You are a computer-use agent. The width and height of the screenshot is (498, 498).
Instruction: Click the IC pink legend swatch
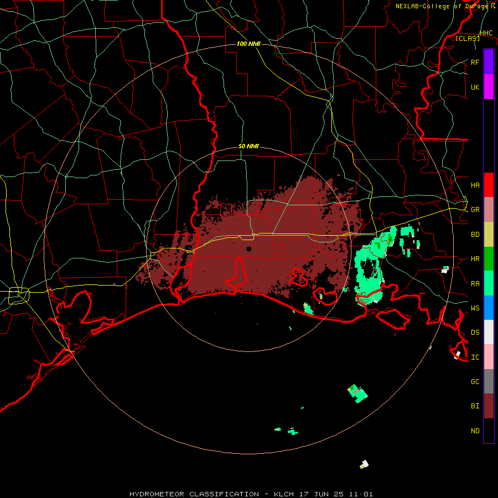click(x=489, y=357)
